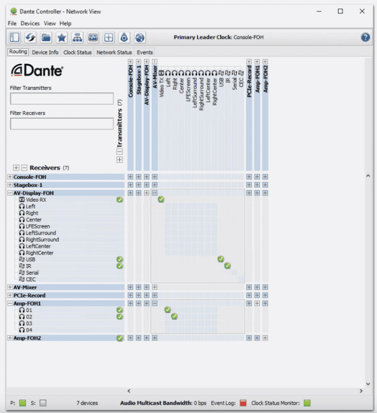The width and height of the screenshot is (377, 413).
Task: Open the File menu
Action: [12, 23]
